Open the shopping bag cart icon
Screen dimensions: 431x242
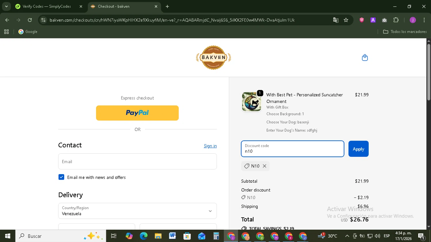pos(365,58)
